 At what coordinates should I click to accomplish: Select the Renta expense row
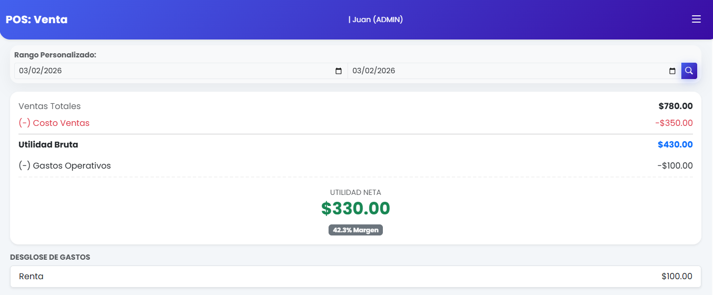(x=355, y=277)
